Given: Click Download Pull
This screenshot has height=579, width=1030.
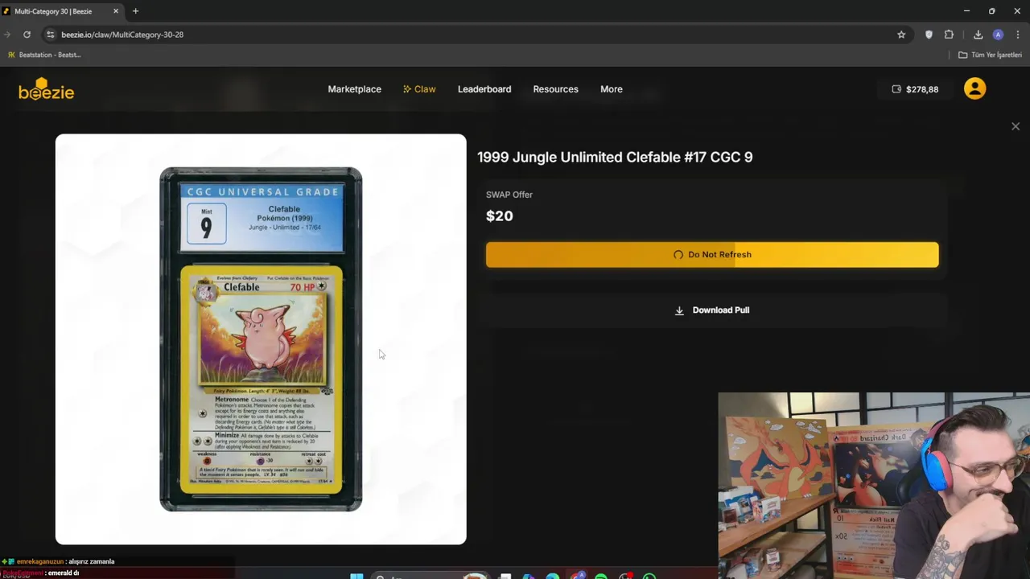Looking at the screenshot, I should click(x=712, y=310).
